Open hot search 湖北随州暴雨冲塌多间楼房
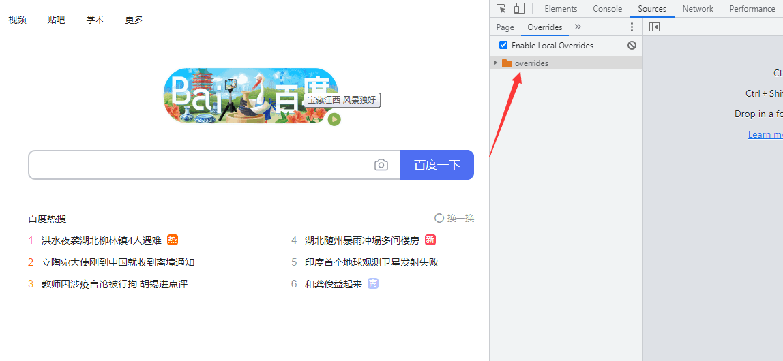This screenshot has height=361, width=783. tap(362, 240)
